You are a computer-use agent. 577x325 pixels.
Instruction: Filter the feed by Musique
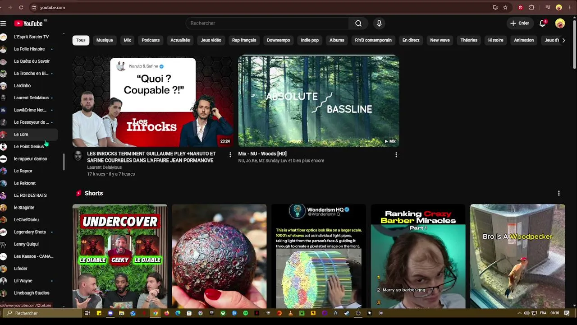coord(105,40)
